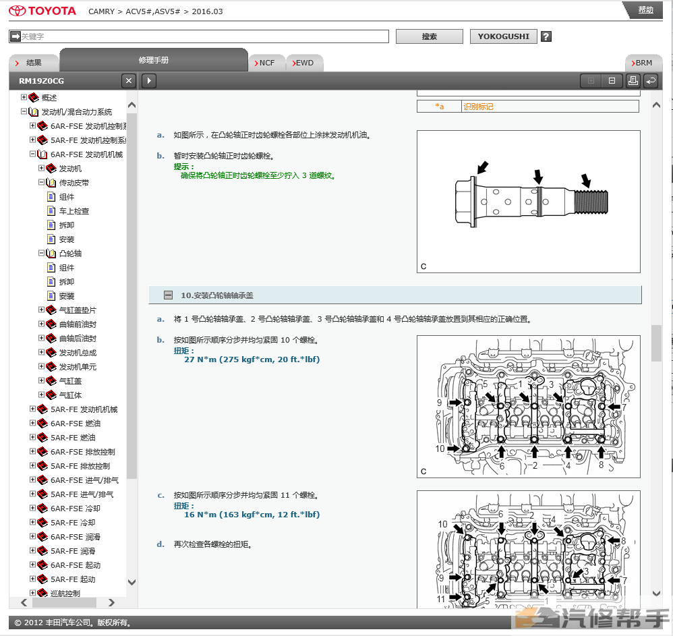This screenshot has height=636, width=673.
Task: Click content pane scroll down arrow
Action: pyautogui.click(x=656, y=594)
